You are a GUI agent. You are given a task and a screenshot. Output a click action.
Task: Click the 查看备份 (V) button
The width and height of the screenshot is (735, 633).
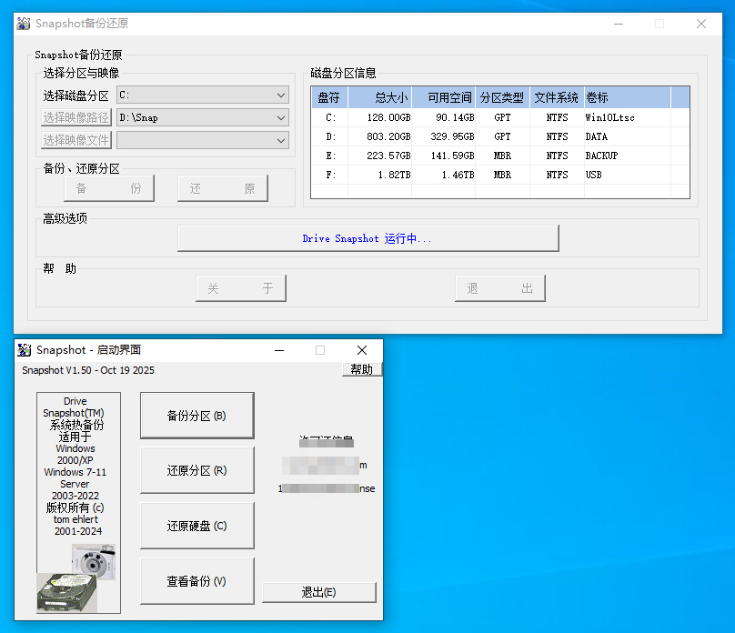click(x=196, y=581)
